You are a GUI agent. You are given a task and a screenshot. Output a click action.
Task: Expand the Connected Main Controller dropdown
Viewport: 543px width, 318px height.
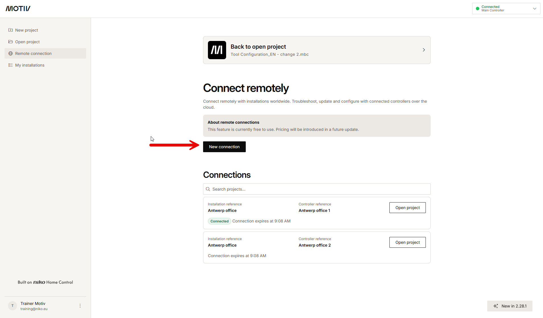(506, 9)
